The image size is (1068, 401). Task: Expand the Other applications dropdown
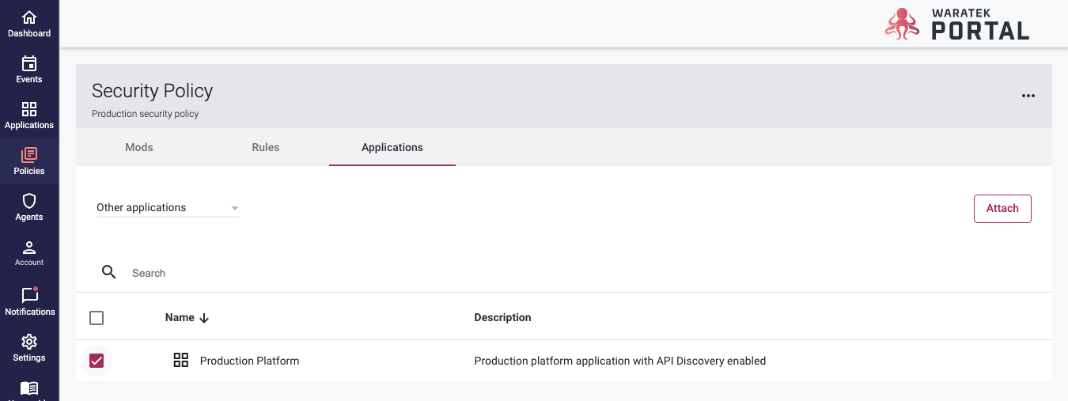point(168,208)
